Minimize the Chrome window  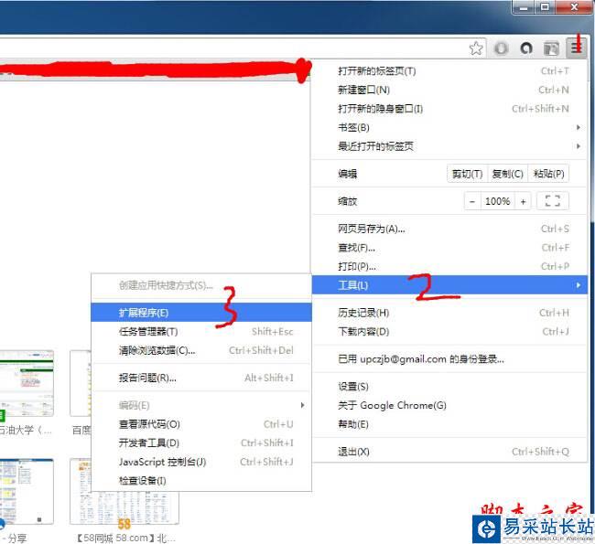coord(524,6)
